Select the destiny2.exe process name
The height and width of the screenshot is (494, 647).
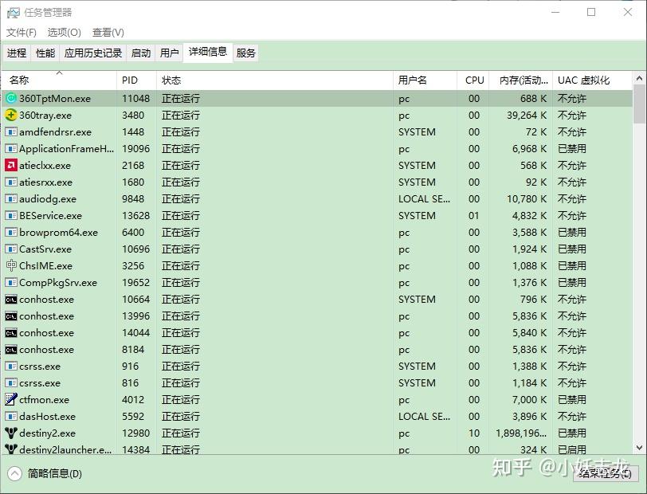[x=48, y=433]
